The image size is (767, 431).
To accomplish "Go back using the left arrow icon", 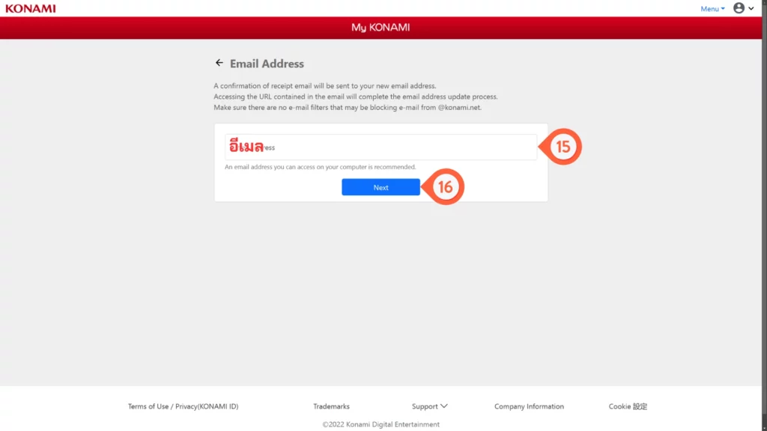I will (x=219, y=63).
